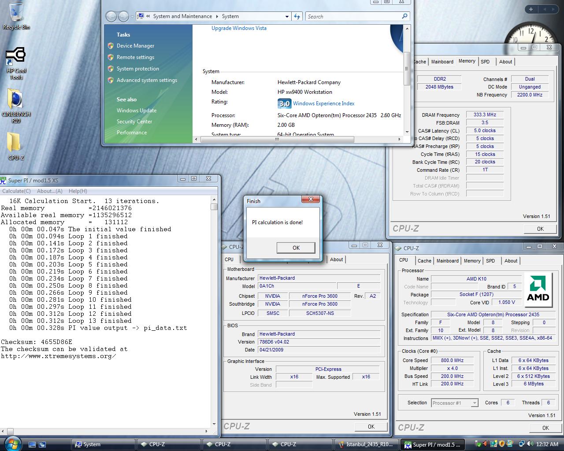Image resolution: width=564 pixels, height=451 pixels.
Task: Select CPU tab in CPU-Z mainboard window
Action: coord(229,259)
